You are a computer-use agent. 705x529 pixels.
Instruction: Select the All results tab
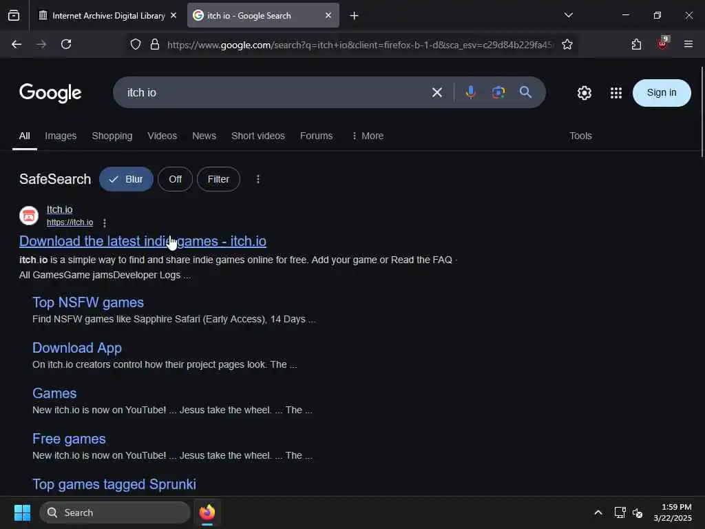pos(25,136)
